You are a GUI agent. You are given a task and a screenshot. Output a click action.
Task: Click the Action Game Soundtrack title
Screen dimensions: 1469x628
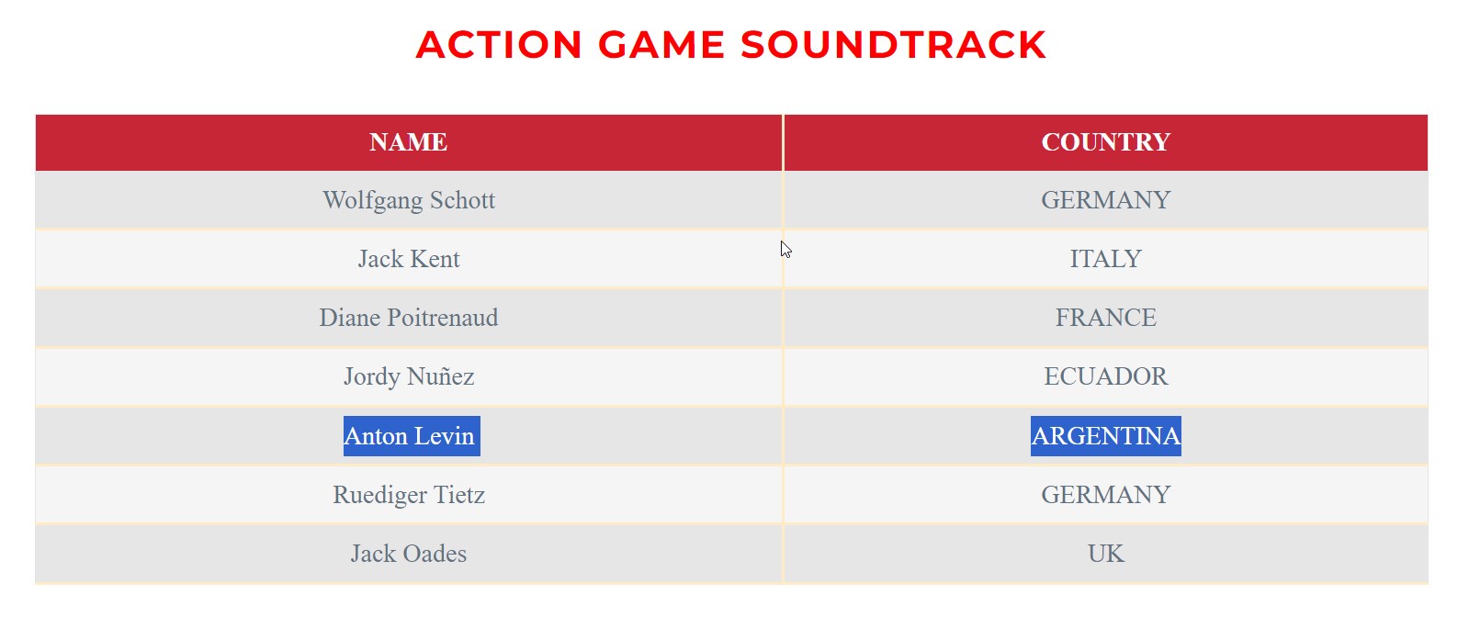(730, 45)
